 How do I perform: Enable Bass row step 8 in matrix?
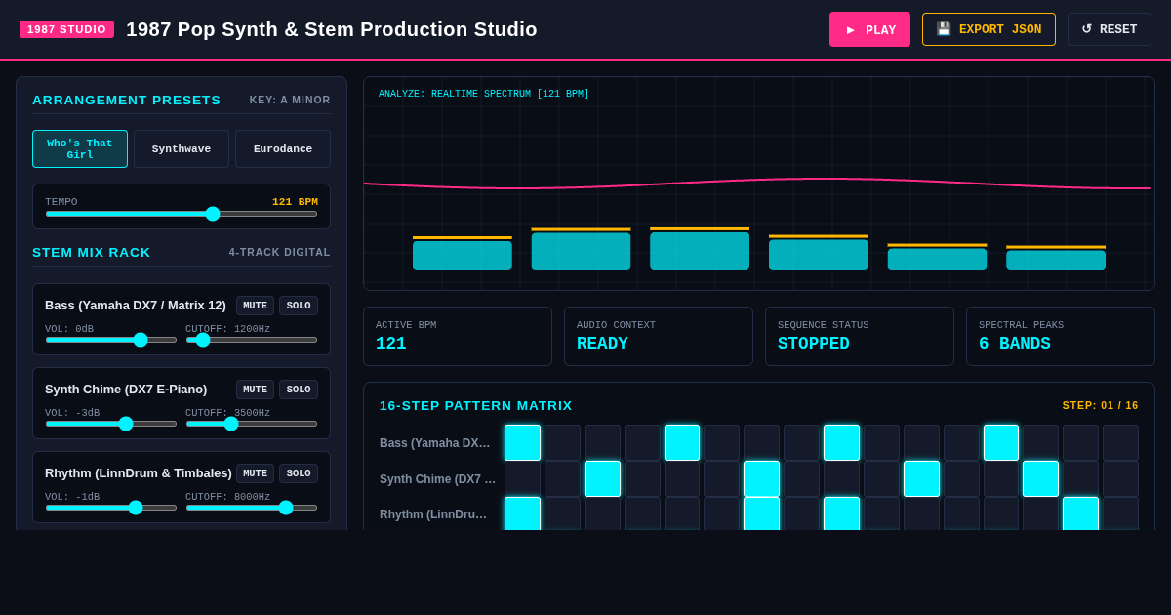point(802,442)
